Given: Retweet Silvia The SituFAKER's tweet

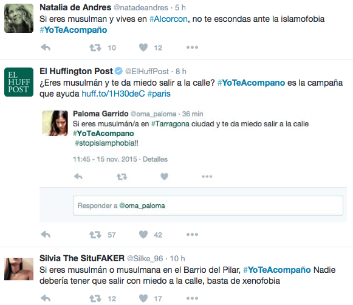Looking at the screenshot, I should point(95,299).
